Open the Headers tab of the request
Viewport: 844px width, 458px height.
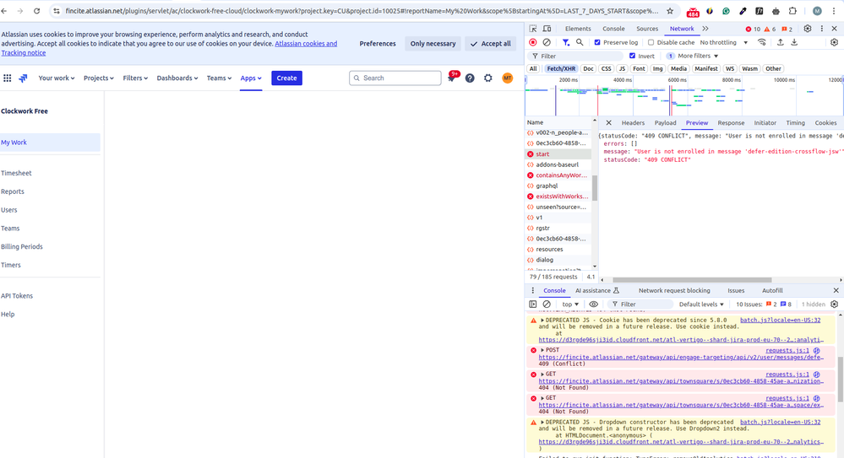tap(633, 122)
